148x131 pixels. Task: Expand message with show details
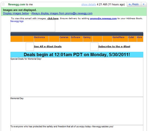pos(89,4)
